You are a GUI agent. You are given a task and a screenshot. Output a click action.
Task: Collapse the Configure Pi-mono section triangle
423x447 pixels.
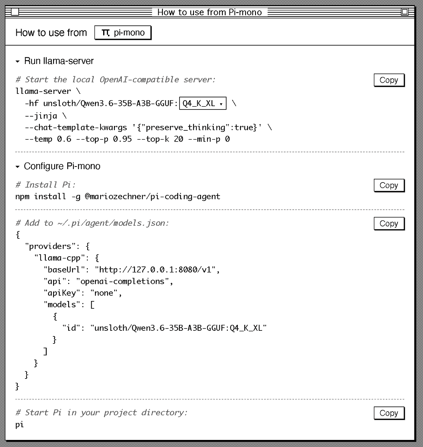[18, 167]
